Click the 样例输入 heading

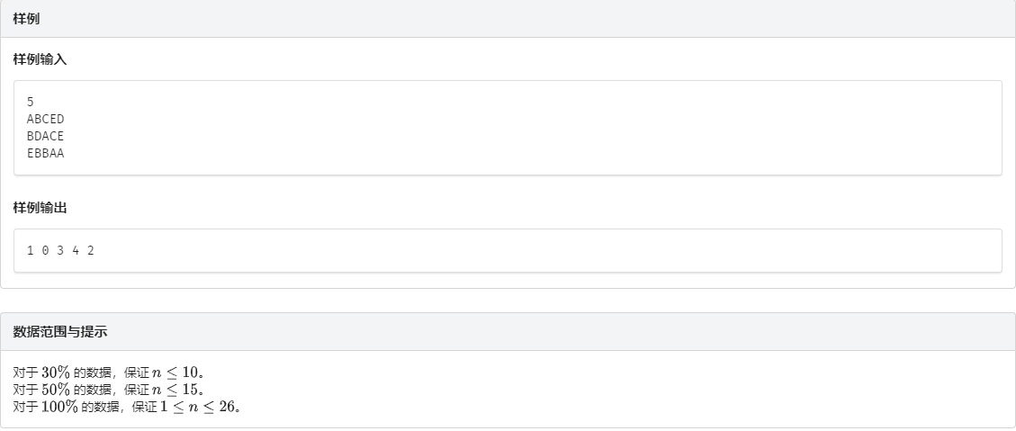(x=40, y=59)
